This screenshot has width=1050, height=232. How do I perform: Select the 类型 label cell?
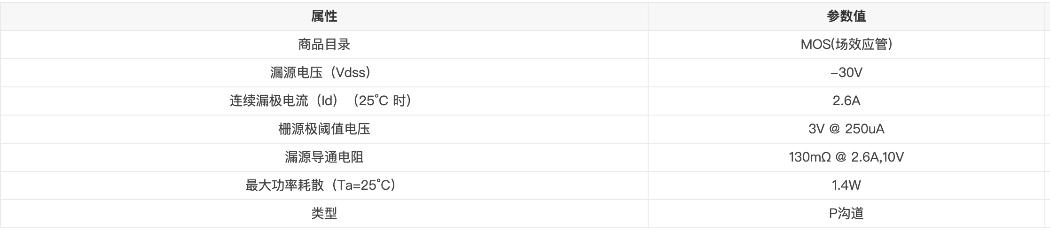[324, 214]
